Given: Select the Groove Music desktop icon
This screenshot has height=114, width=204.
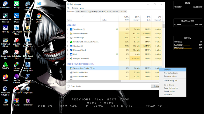Looking at the screenshot, I should (17, 18).
